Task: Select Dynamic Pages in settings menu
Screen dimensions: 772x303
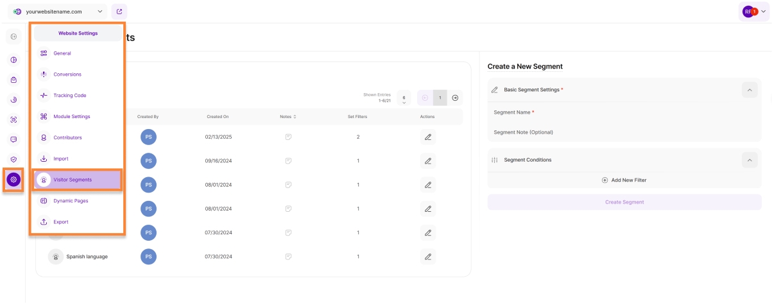Action: pos(71,201)
